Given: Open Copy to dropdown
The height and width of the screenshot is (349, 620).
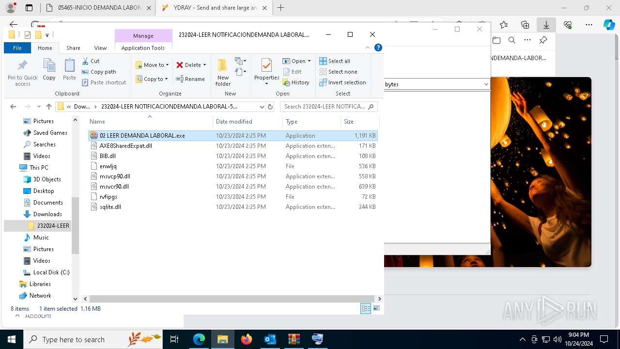Looking at the screenshot, I should coord(152,79).
